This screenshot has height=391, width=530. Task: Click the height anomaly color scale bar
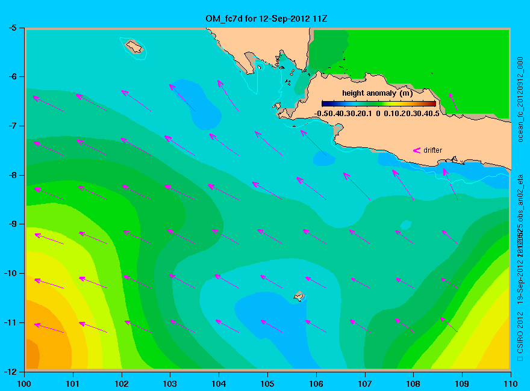click(x=379, y=103)
